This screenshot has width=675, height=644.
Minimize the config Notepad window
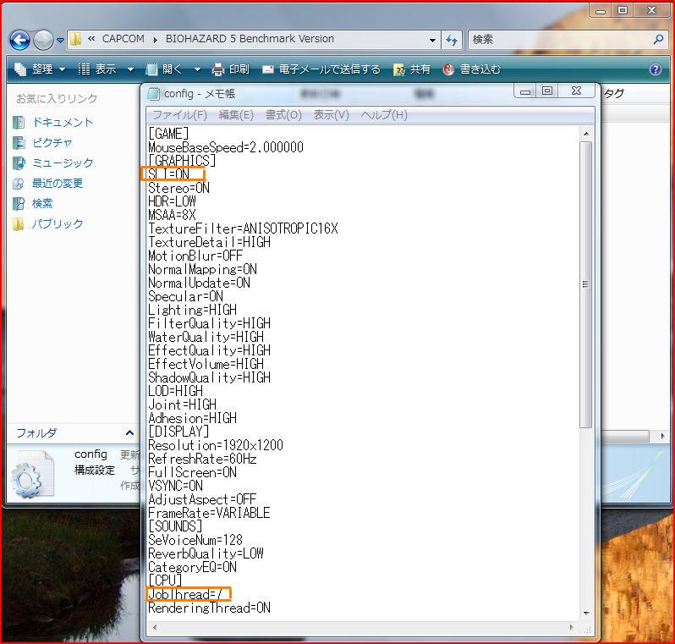525,91
